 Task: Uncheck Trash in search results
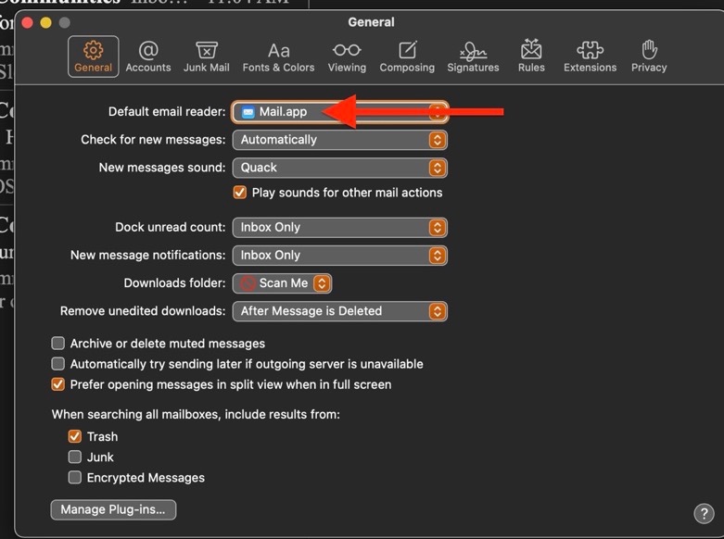point(75,436)
